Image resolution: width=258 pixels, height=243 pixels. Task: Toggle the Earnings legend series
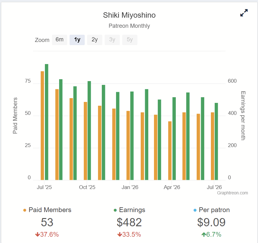130,210
